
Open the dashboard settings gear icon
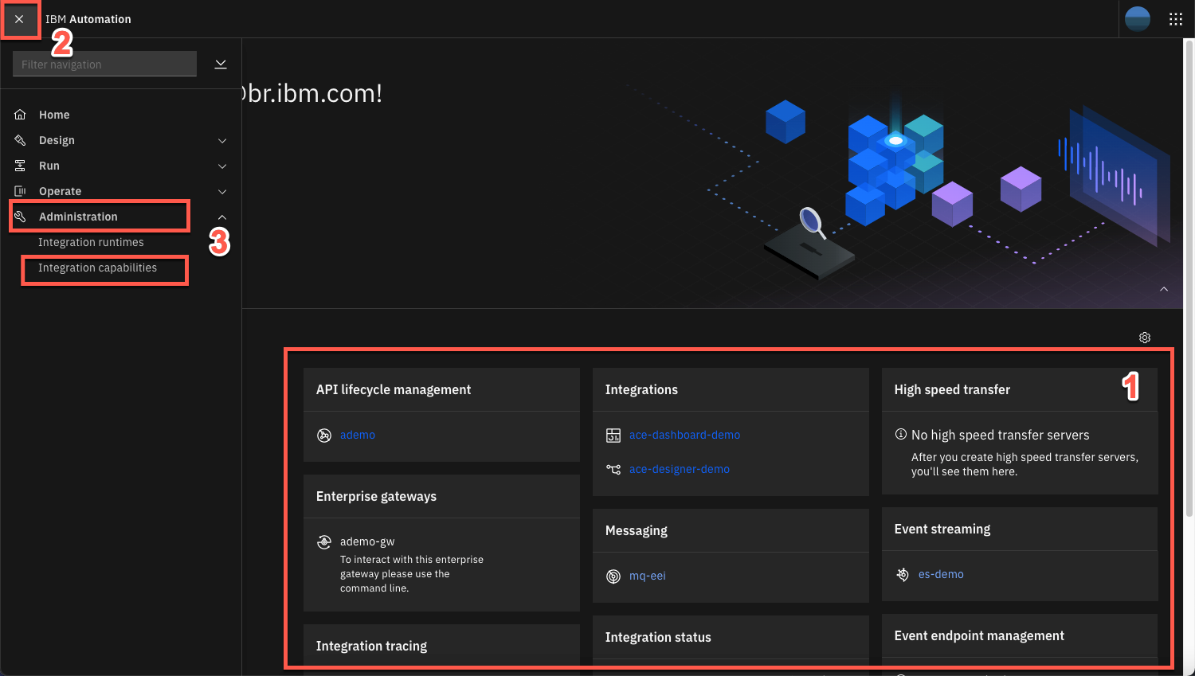point(1145,338)
